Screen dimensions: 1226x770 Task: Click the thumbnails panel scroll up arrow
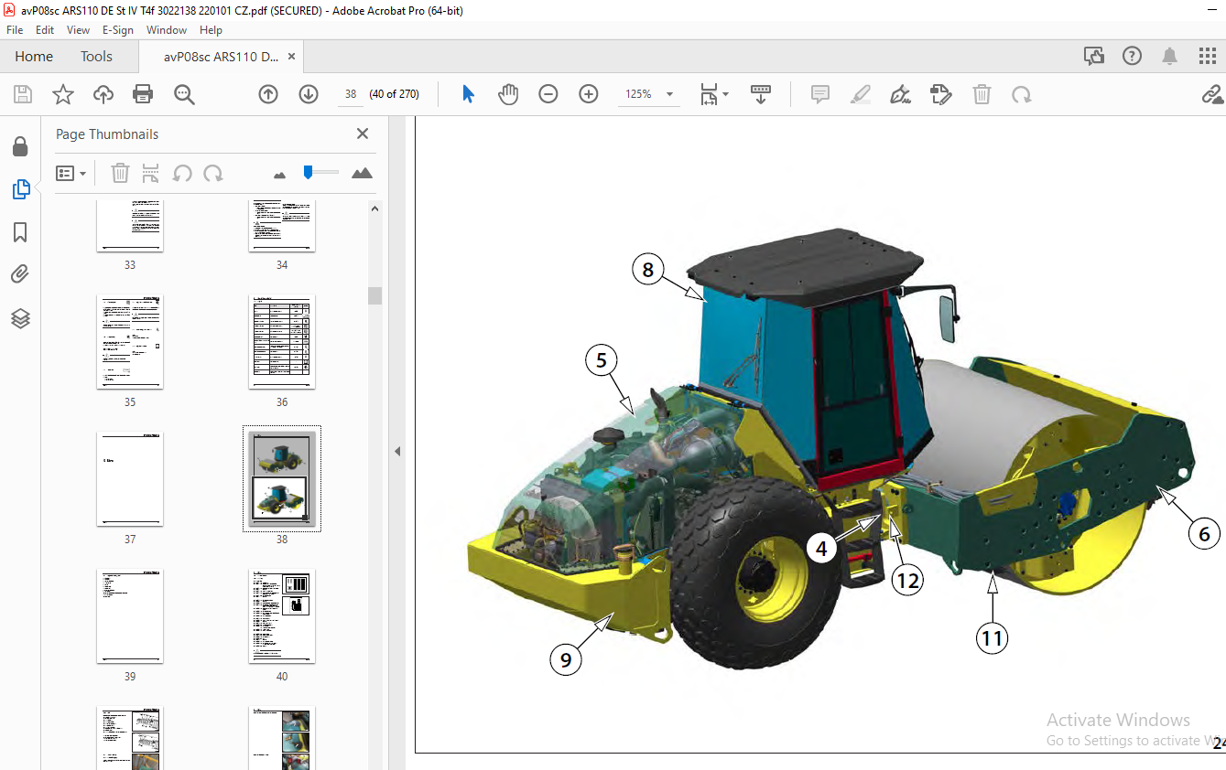[375, 209]
